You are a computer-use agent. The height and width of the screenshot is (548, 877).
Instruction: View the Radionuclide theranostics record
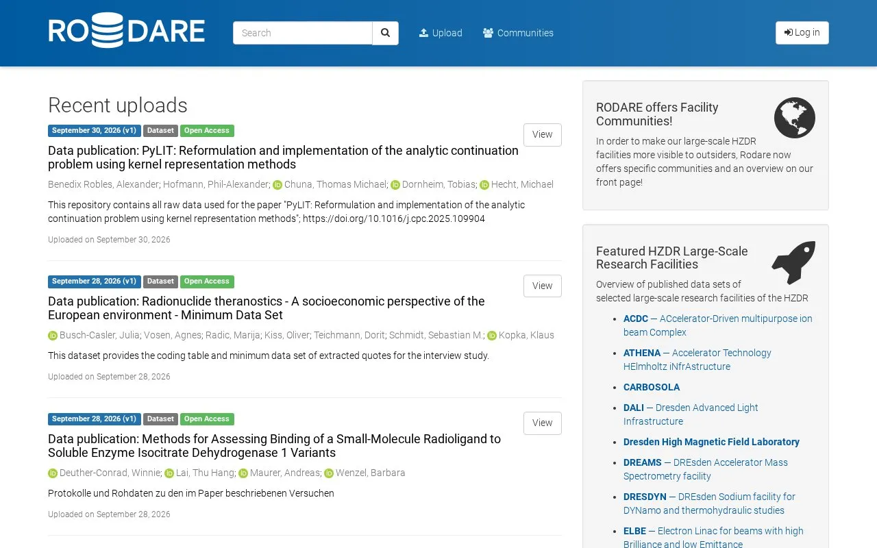(x=543, y=286)
